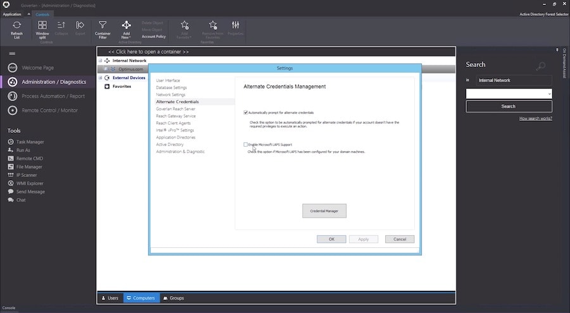Select User Interface settings category

pyautogui.click(x=168, y=80)
